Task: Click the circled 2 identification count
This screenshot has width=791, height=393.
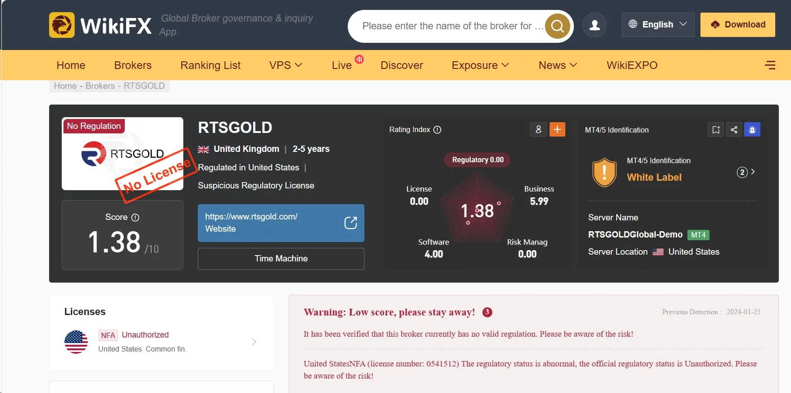Action: [x=742, y=172]
